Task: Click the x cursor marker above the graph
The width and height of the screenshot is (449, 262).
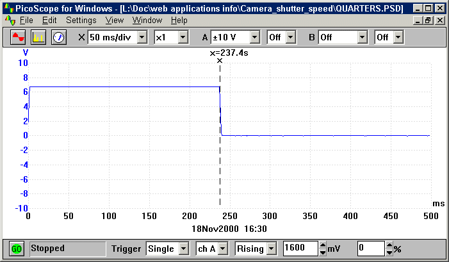Action: click(x=220, y=61)
